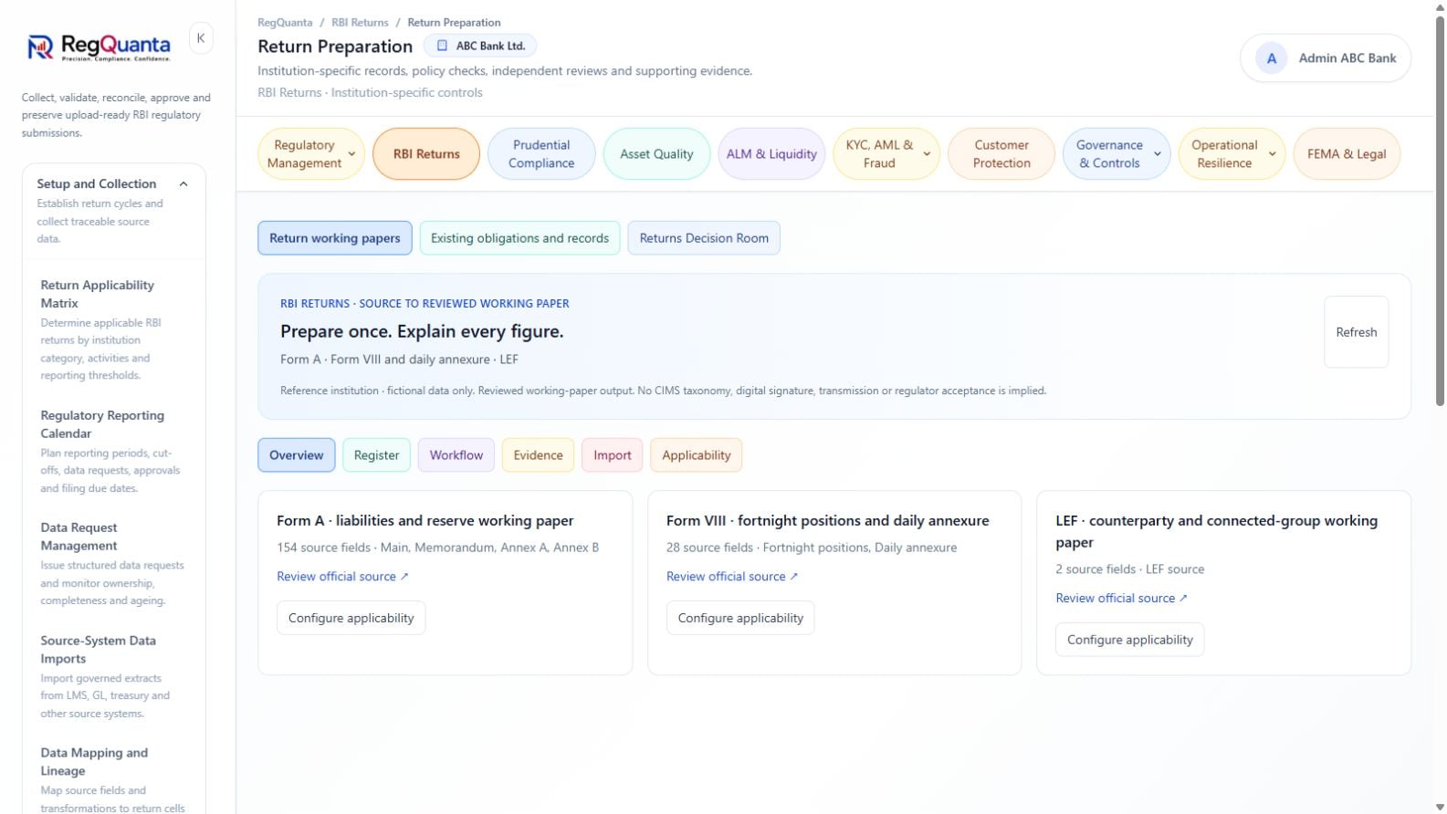Expand the Operational Resilience dropdown
1447x814 pixels.
coord(1273,154)
